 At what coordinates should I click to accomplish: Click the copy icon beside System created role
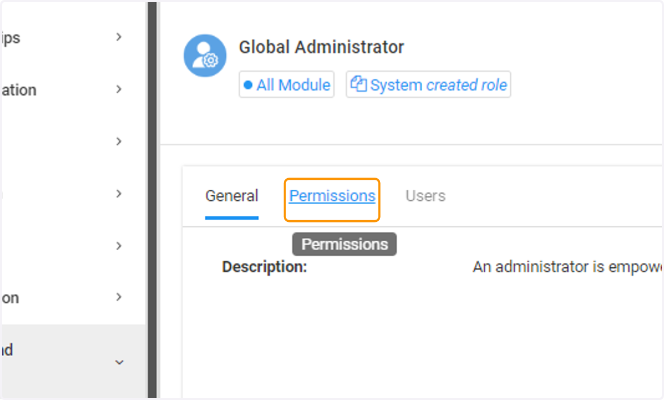point(359,85)
